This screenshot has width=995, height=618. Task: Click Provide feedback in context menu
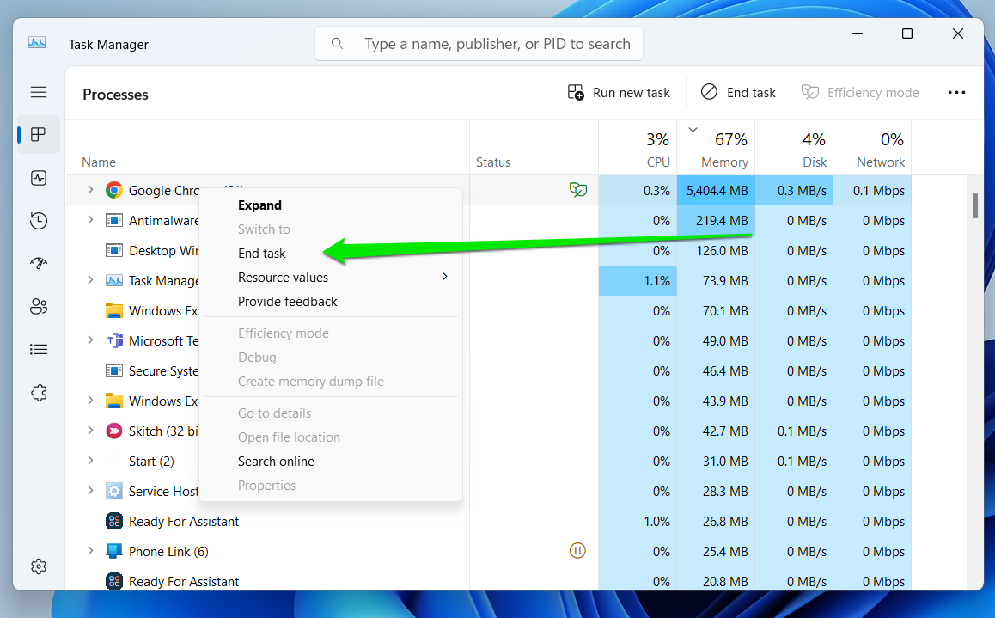(x=287, y=302)
